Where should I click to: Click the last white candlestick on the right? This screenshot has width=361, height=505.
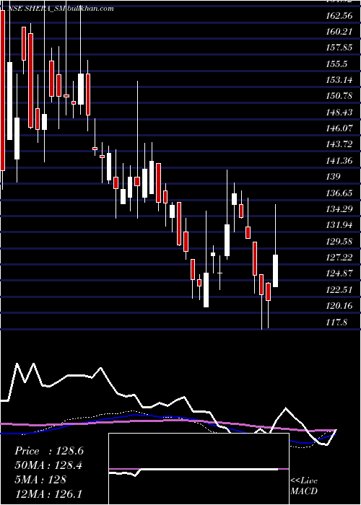tap(275, 271)
